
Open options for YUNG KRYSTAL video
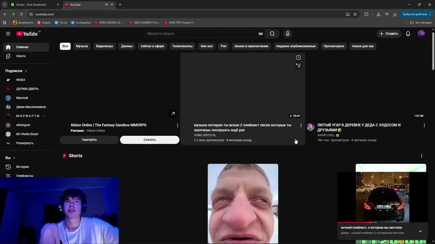pyautogui.click(x=301, y=125)
